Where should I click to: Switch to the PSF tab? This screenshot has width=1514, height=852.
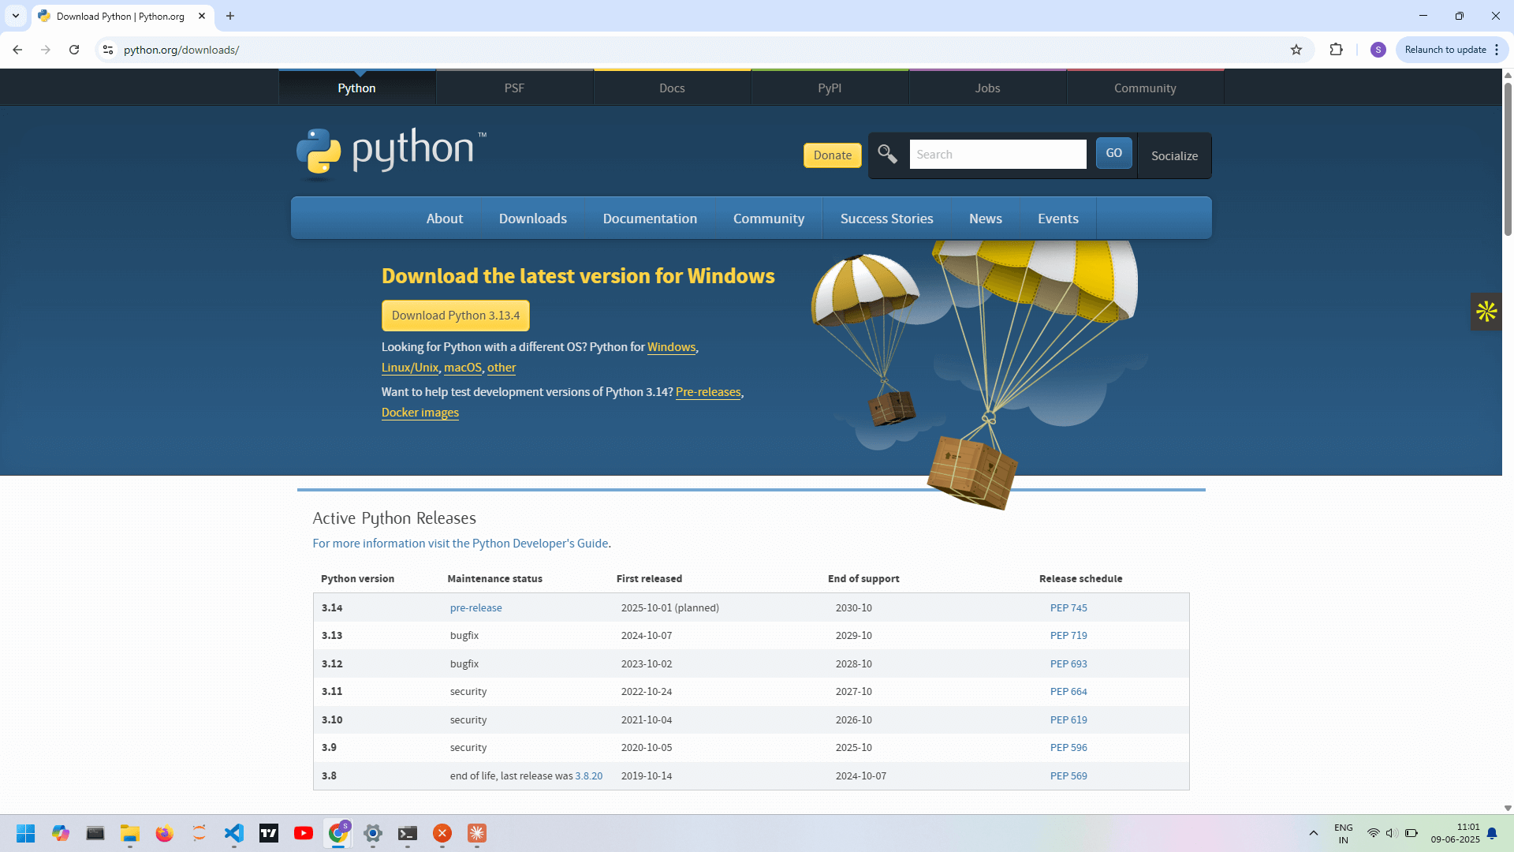(x=514, y=88)
